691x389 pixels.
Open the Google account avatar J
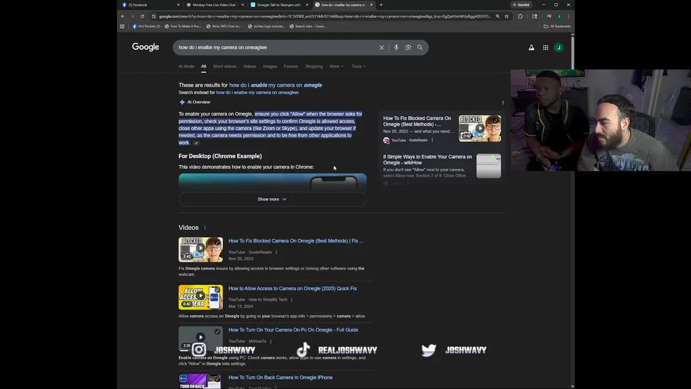[x=559, y=48]
